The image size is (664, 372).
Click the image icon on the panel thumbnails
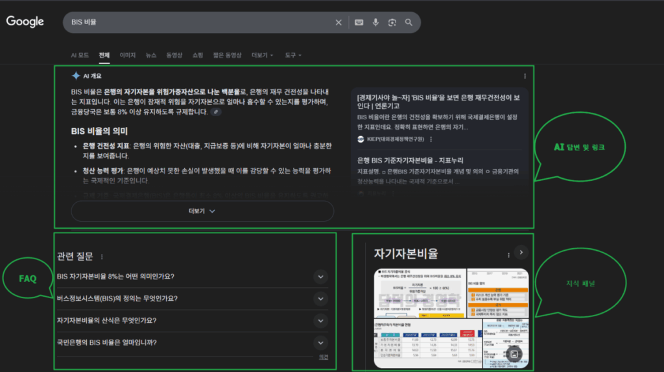(x=514, y=355)
